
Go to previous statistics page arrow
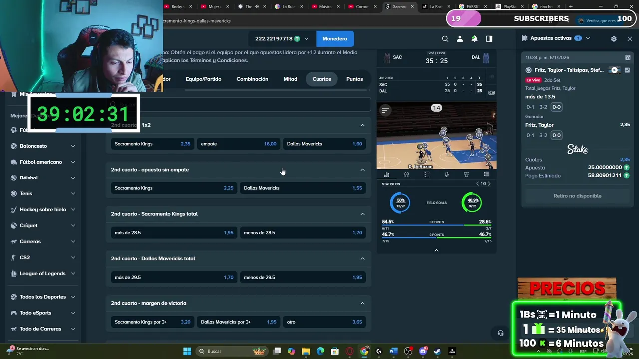477,184
